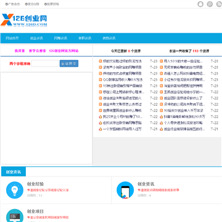The height and width of the screenshot is (222, 222).
Task: Click the lightbulb icon for 创业经验
Action: [x=15, y=190]
